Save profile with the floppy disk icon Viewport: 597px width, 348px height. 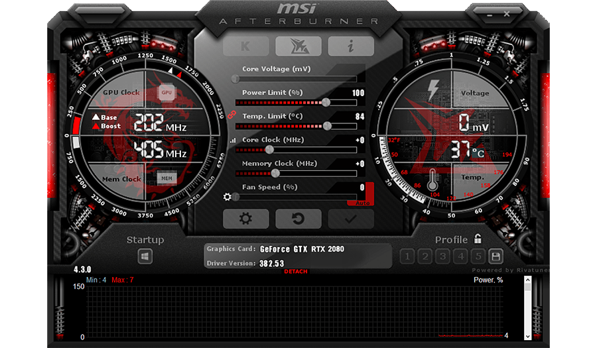496,257
